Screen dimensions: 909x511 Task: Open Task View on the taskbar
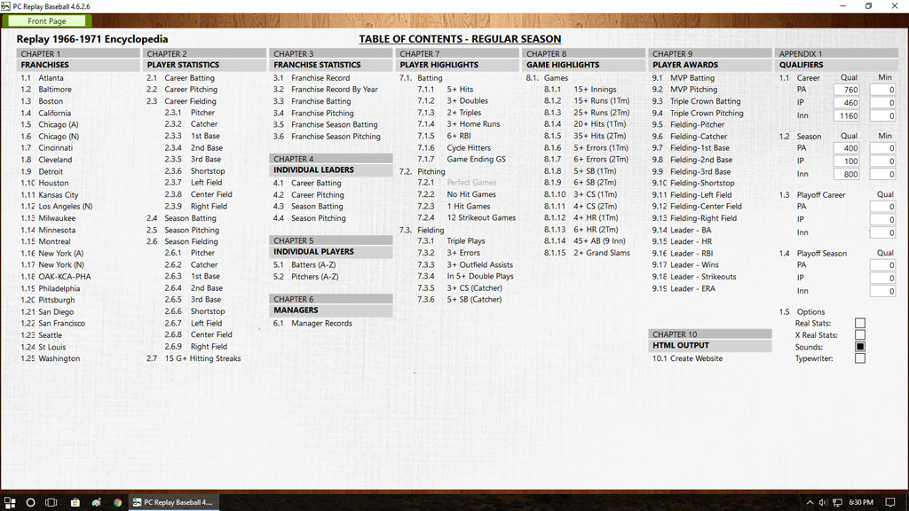[51, 502]
